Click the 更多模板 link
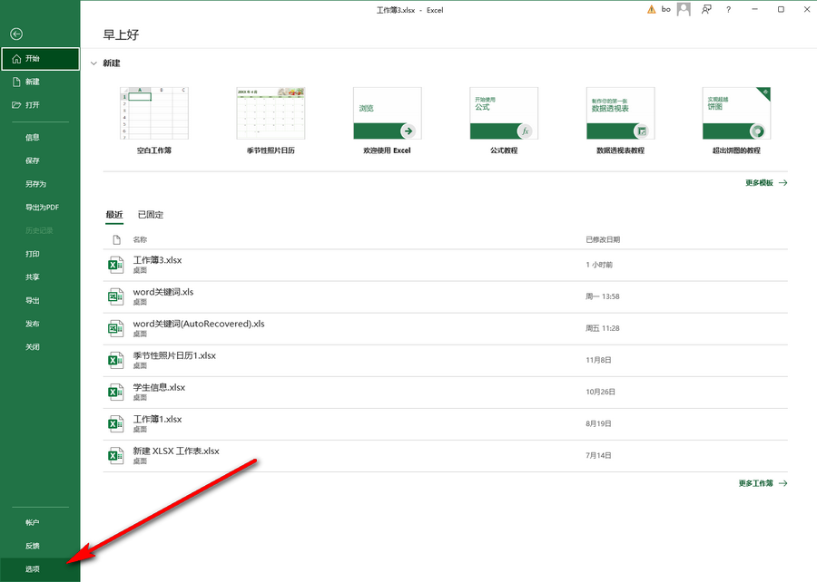Image resolution: width=817 pixels, height=582 pixels. click(x=759, y=182)
